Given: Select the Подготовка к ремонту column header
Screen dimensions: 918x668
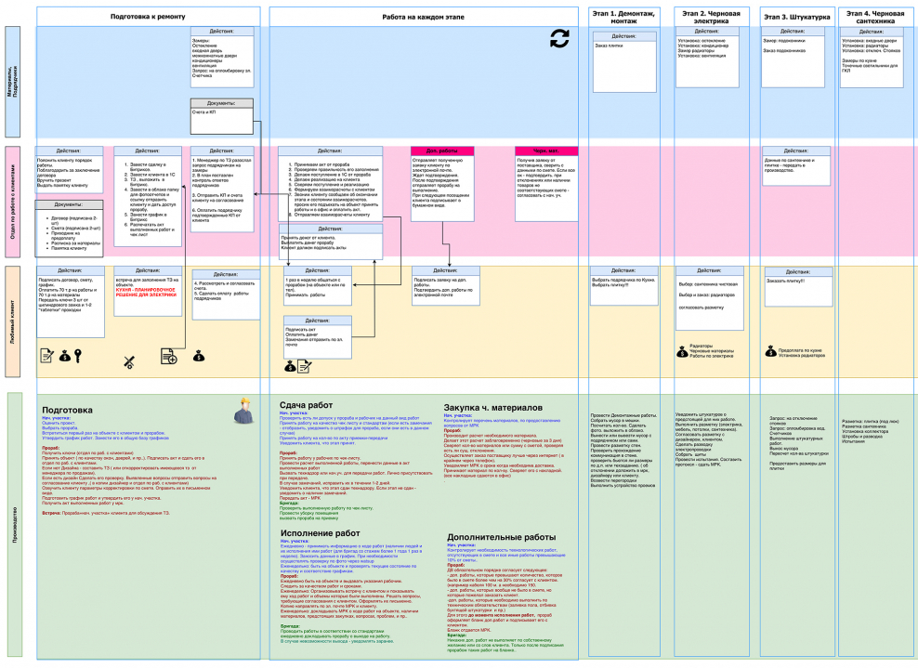Looking at the screenshot, I should pyautogui.click(x=147, y=15).
